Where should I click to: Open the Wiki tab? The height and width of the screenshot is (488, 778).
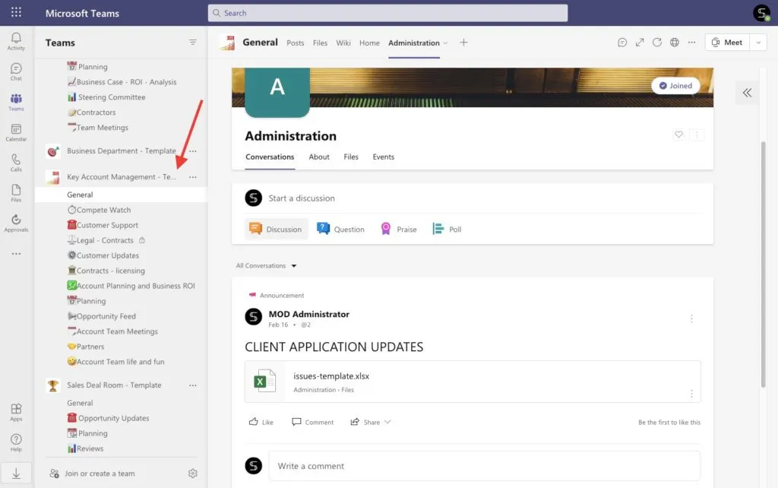343,43
